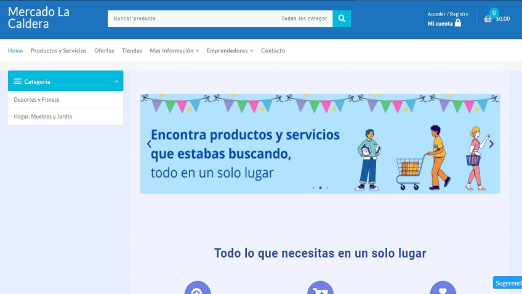Open Mi cuenta link
This screenshot has height=294, width=522.
pyautogui.click(x=440, y=23)
